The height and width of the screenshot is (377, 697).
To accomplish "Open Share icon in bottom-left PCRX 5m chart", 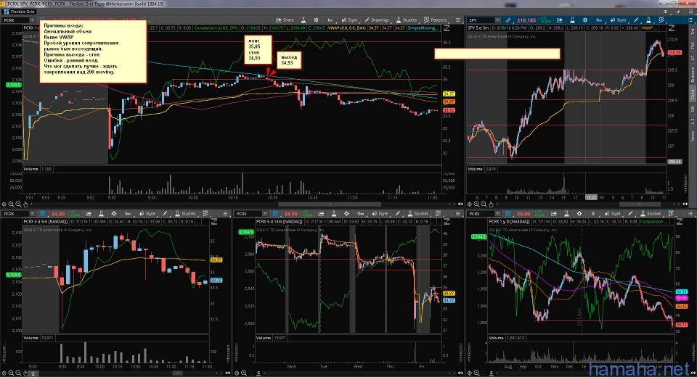I will click(x=89, y=214).
